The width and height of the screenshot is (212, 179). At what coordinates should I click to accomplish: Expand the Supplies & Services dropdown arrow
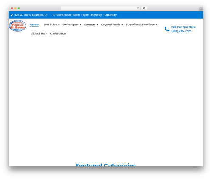point(157,25)
